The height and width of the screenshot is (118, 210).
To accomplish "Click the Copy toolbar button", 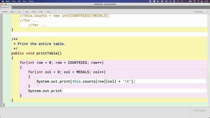I will (x=27, y=11).
